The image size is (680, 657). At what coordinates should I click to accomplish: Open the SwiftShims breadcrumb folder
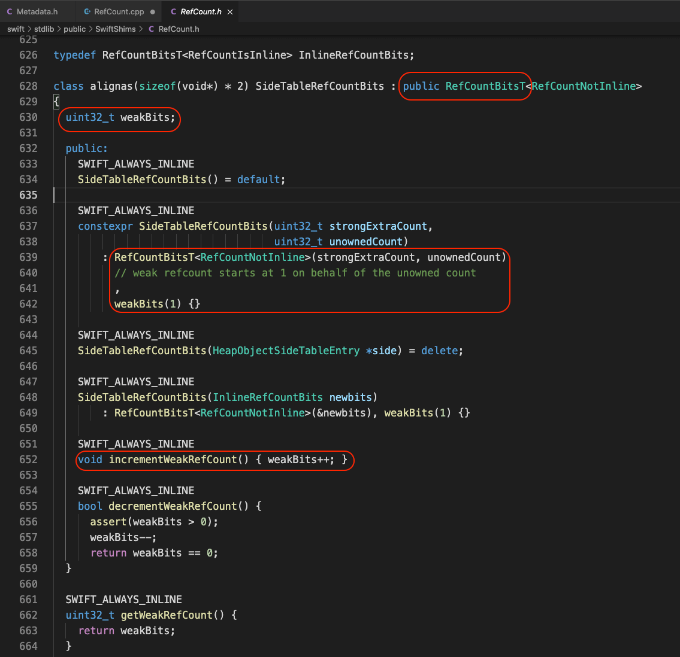coord(116,29)
